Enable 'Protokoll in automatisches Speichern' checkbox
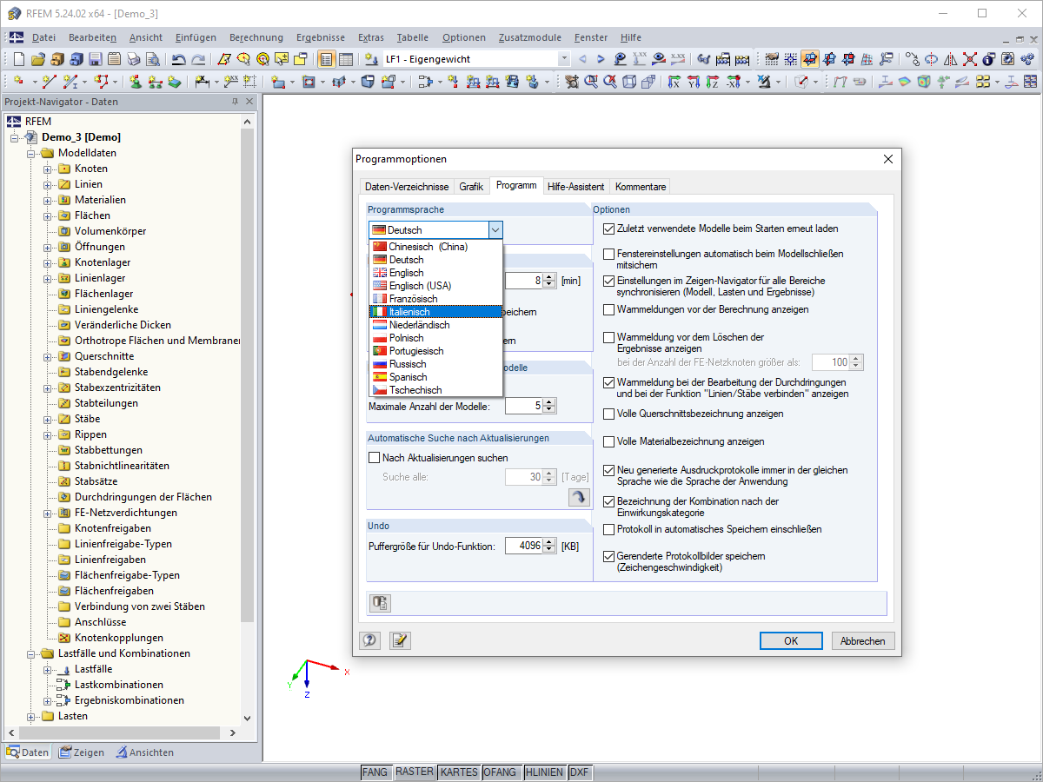 tap(609, 529)
